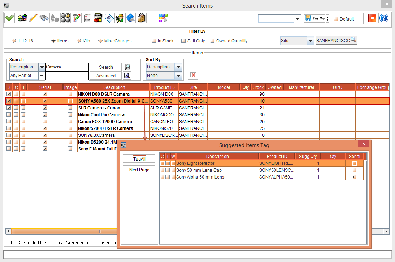The width and height of the screenshot is (395, 262).
Task: Click the price tag dollar icon
Action: (x=109, y=18)
